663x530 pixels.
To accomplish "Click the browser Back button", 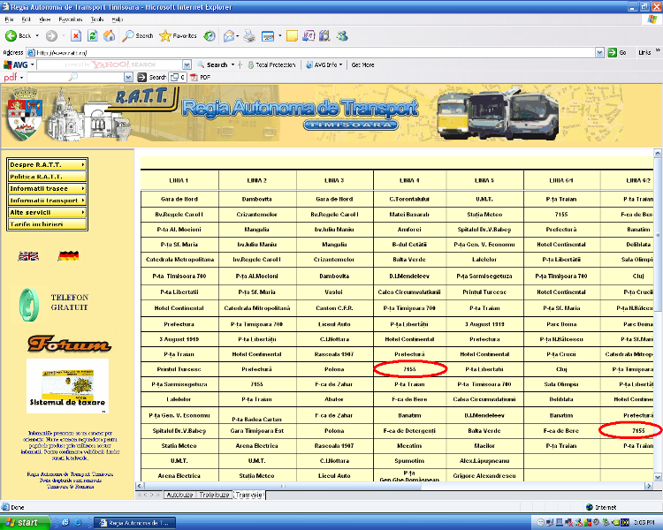I will [19, 36].
